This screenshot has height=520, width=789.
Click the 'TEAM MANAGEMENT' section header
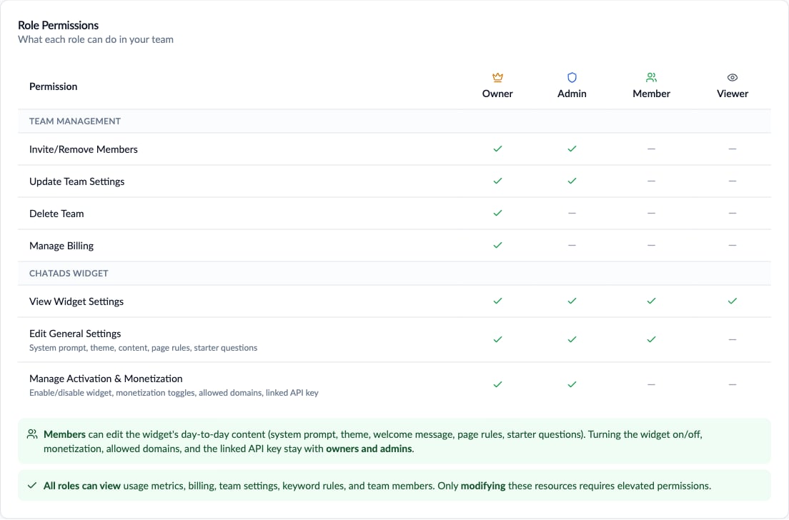point(75,121)
